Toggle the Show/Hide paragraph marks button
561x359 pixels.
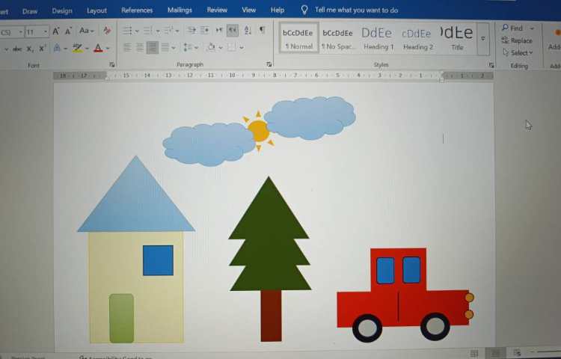[x=262, y=30]
